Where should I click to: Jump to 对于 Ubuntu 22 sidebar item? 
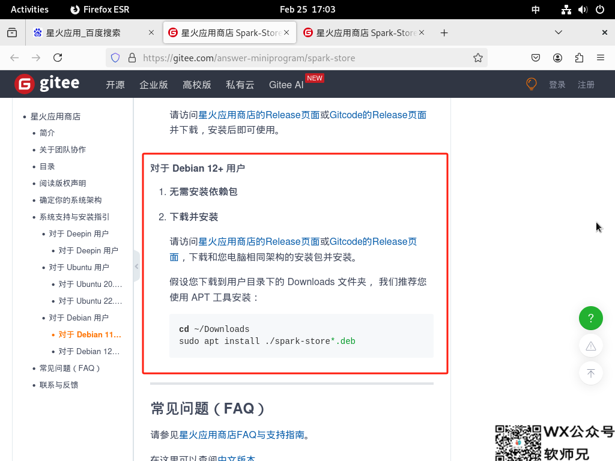point(90,301)
